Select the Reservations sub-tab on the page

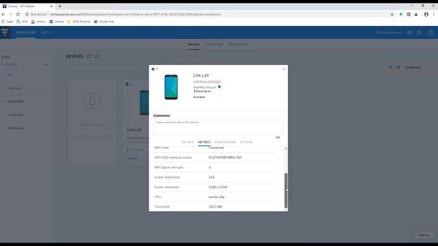pyautogui.click(x=239, y=44)
